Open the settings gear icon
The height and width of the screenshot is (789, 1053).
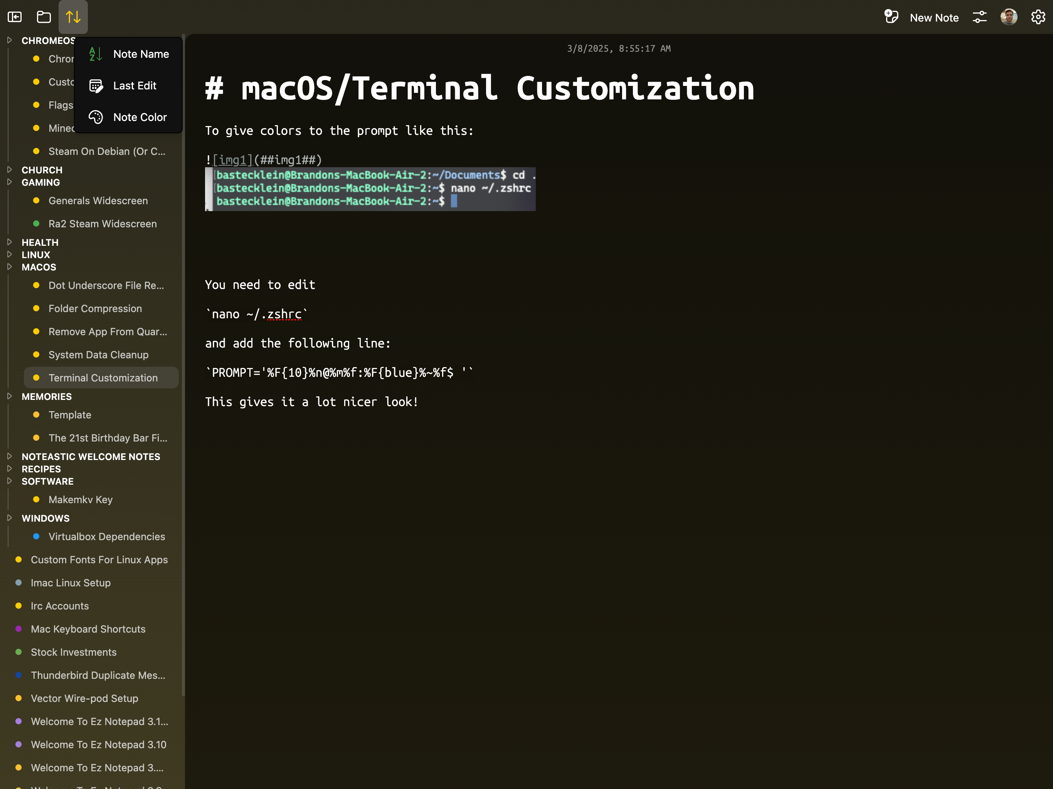pyautogui.click(x=1038, y=17)
